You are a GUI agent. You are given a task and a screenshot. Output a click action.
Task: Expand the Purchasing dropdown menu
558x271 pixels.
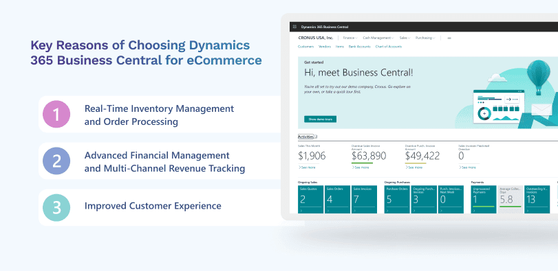425,38
